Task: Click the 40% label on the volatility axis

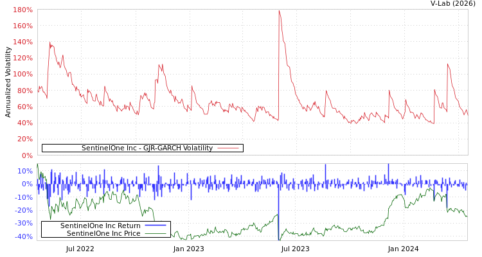Action: click(24, 123)
